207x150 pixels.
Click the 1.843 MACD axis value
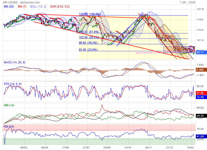click(200, 65)
